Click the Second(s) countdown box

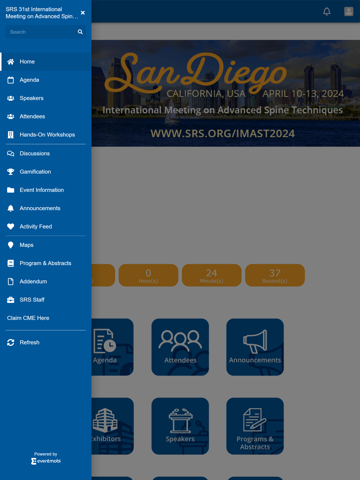[x=275, y=275]
